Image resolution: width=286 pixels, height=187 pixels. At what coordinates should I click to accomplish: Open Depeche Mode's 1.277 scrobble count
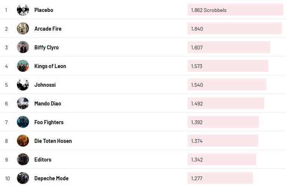click(220, 178)
